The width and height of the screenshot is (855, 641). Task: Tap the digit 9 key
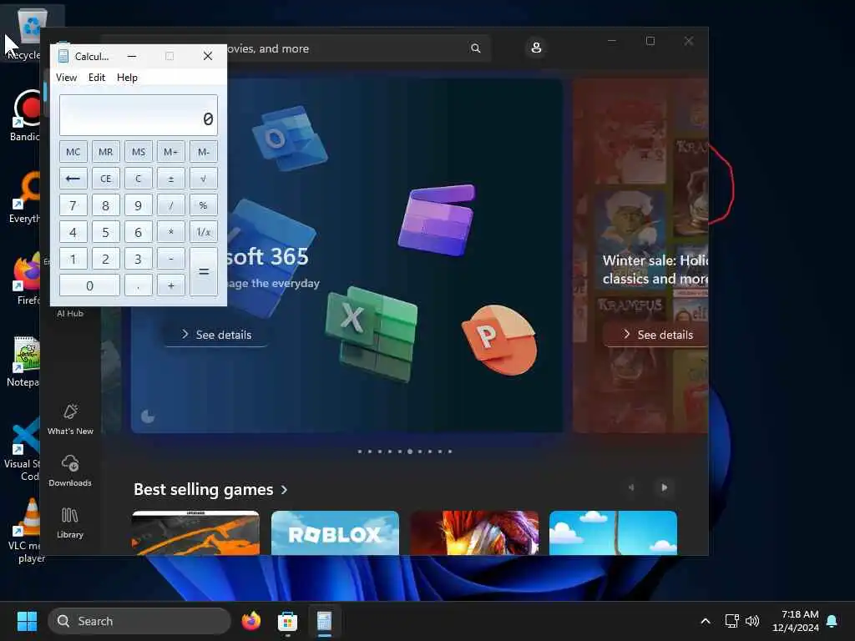(x=139, y=205)
